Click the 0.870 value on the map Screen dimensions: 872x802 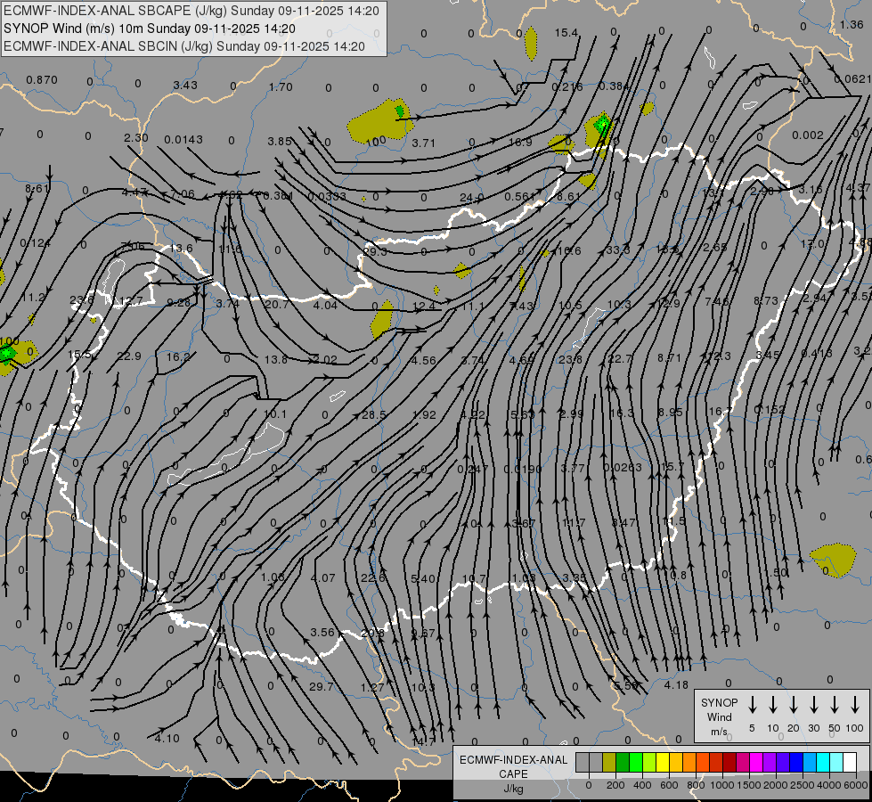42,80
